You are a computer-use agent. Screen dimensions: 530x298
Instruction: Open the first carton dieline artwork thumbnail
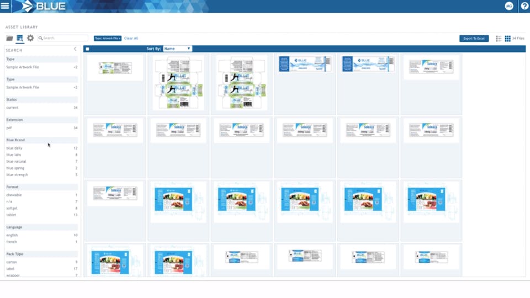(178, 83)
